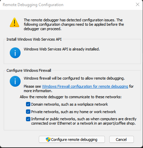Click the UAC shield icon on Configure button
143x148 pixels.
[48, 140]
